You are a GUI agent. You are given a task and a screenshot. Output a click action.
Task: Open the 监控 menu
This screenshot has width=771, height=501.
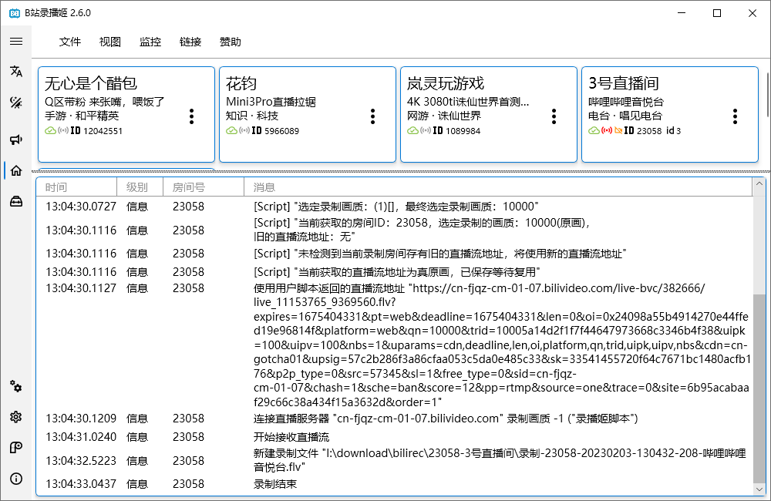click(150, 42)
